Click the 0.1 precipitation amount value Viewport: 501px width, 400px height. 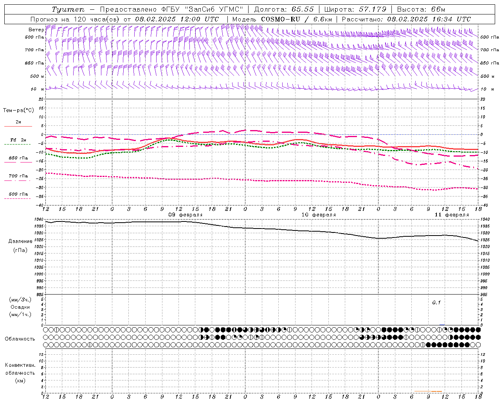(x=436, y=302)
